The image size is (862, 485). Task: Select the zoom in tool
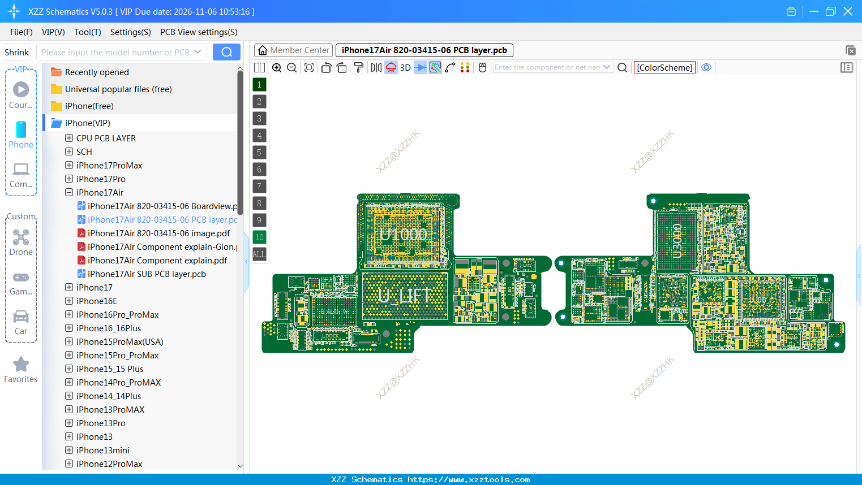pos(277,67)
